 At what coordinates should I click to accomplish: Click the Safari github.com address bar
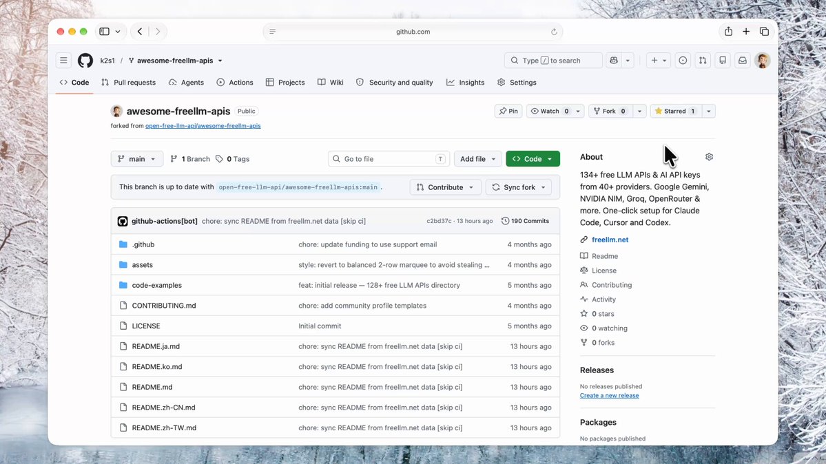coord(413,32)
